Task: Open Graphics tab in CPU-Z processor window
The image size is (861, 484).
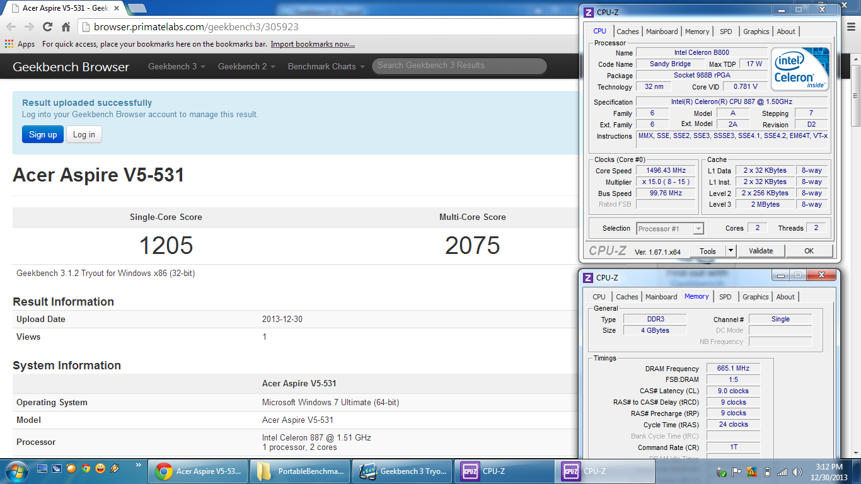Action: click(x=756, y=32)
